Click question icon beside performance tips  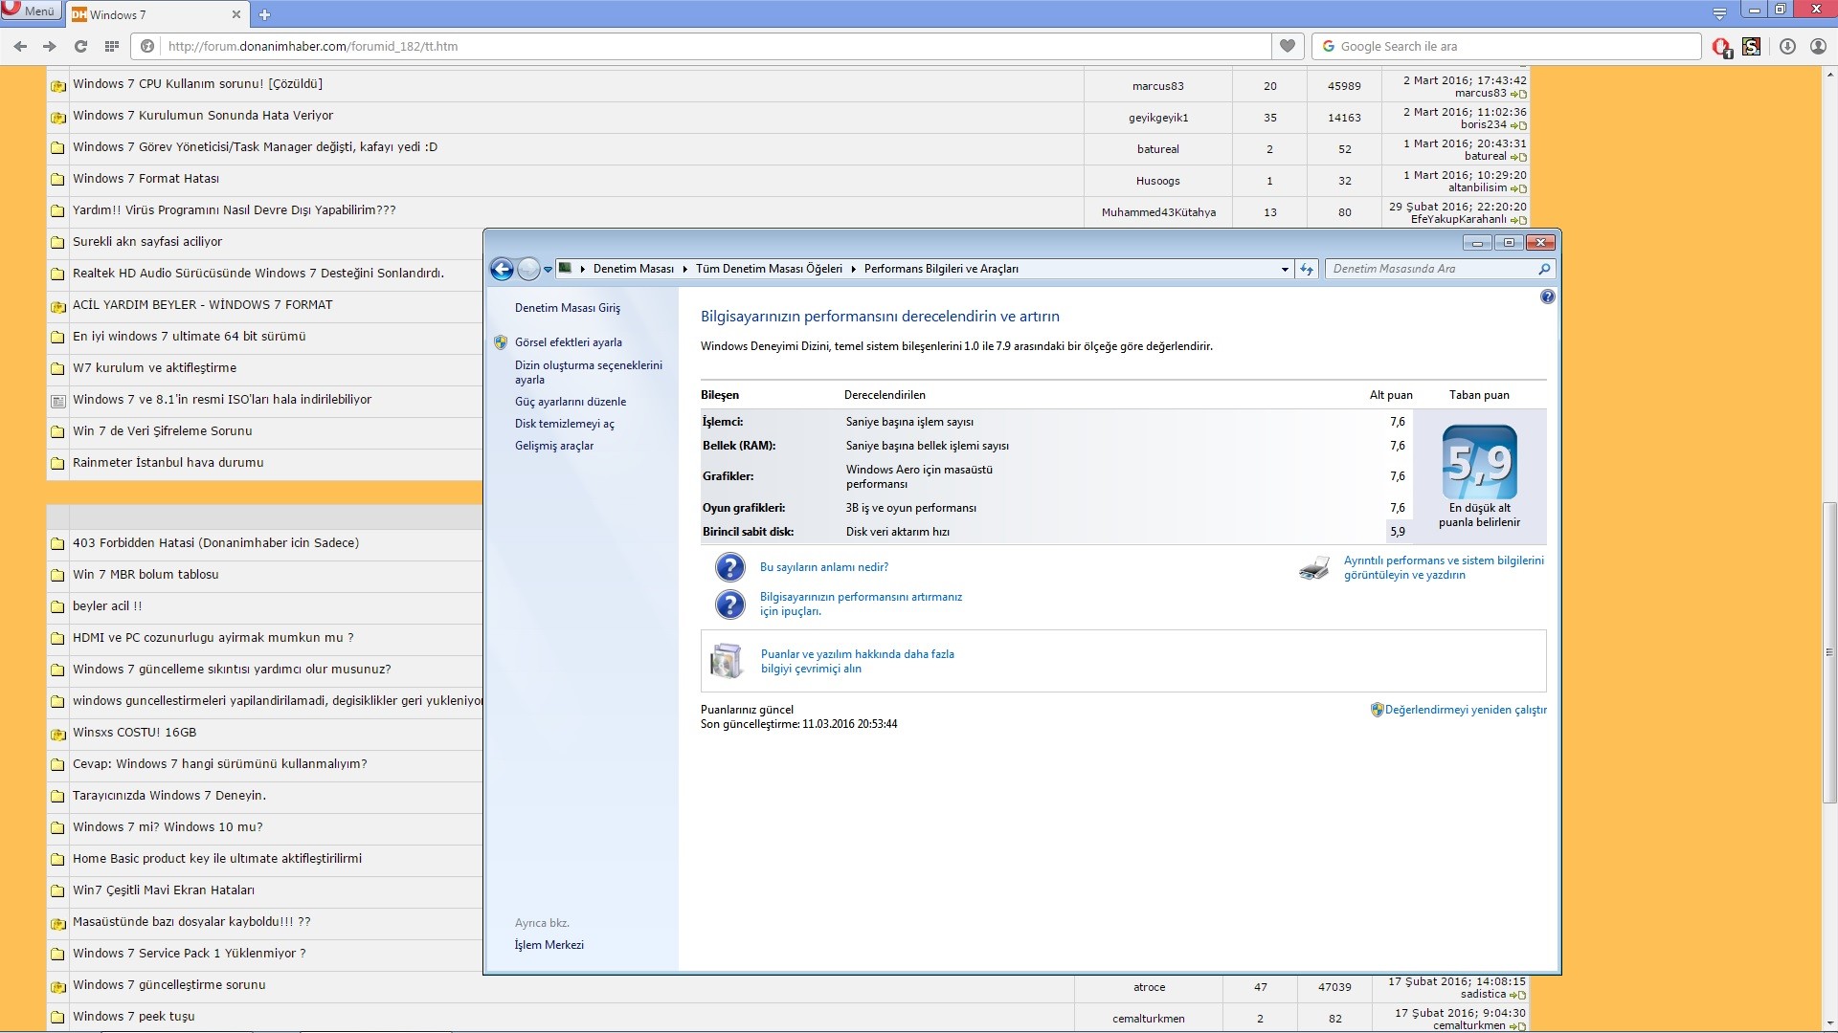pos(729,604)
